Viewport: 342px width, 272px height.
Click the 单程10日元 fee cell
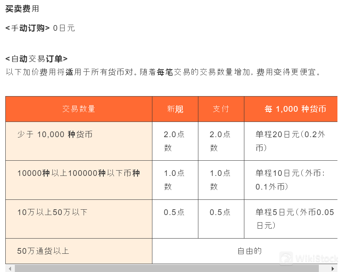(290, 180)
